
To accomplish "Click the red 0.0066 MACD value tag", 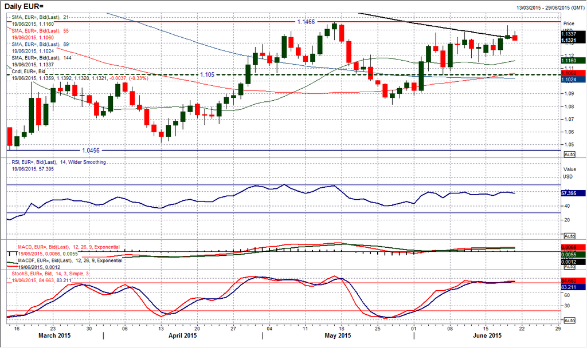I will click(x=573, y=247).
